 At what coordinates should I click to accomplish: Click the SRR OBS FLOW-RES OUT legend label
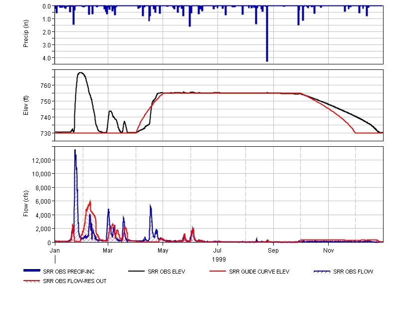tap(74, 281)
